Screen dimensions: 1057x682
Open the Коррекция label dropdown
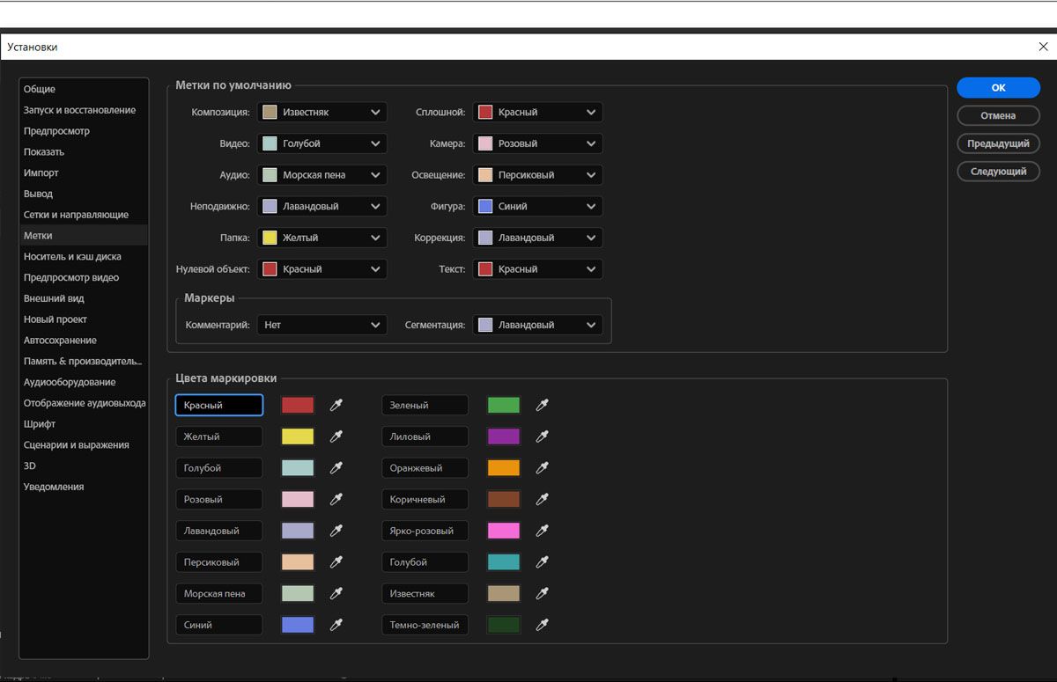coord(538,238)
